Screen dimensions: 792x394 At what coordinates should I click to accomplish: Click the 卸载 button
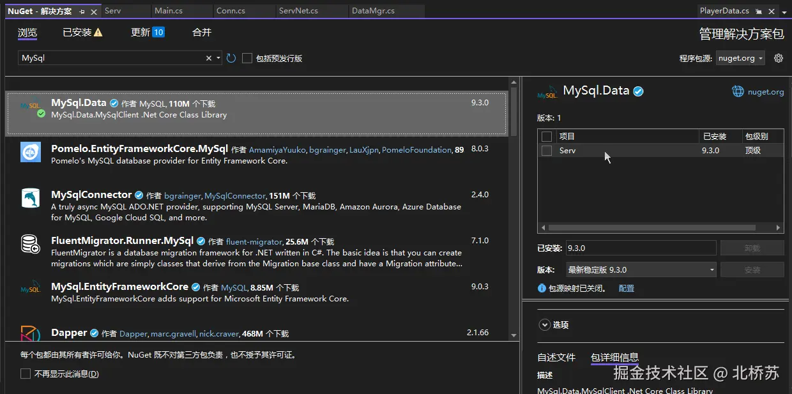click(x=752, y=248)
